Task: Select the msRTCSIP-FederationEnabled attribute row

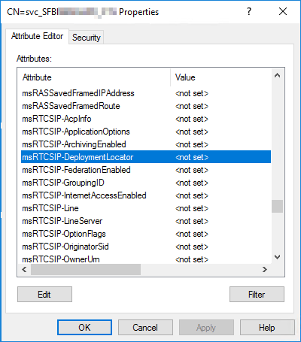Action: click(x=146, y=170)
